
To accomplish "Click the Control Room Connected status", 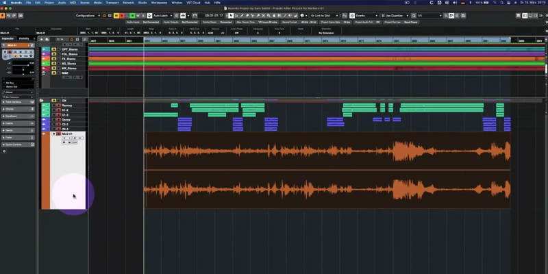I will click(x=216, y=22).
